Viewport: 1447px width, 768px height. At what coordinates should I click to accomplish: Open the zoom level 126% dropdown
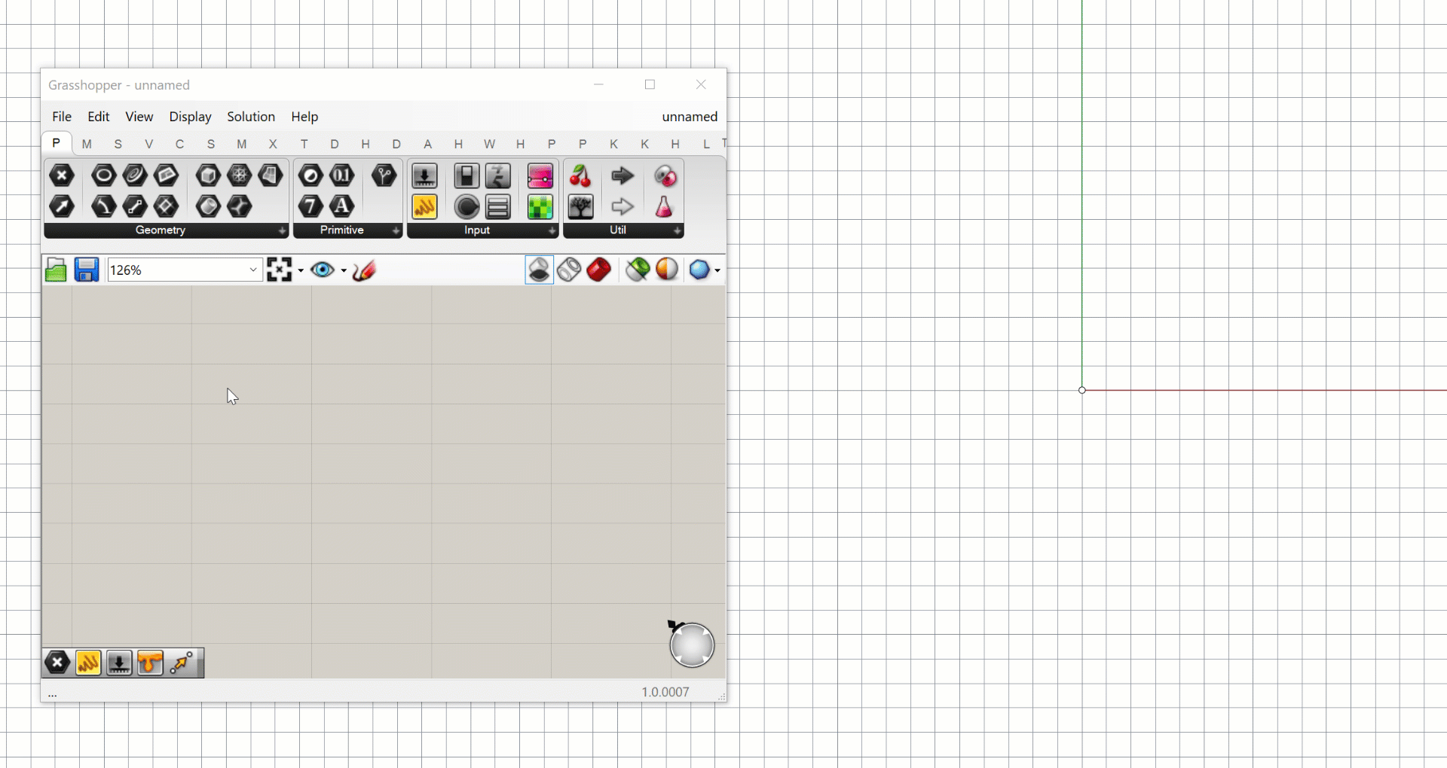[253, 270]
